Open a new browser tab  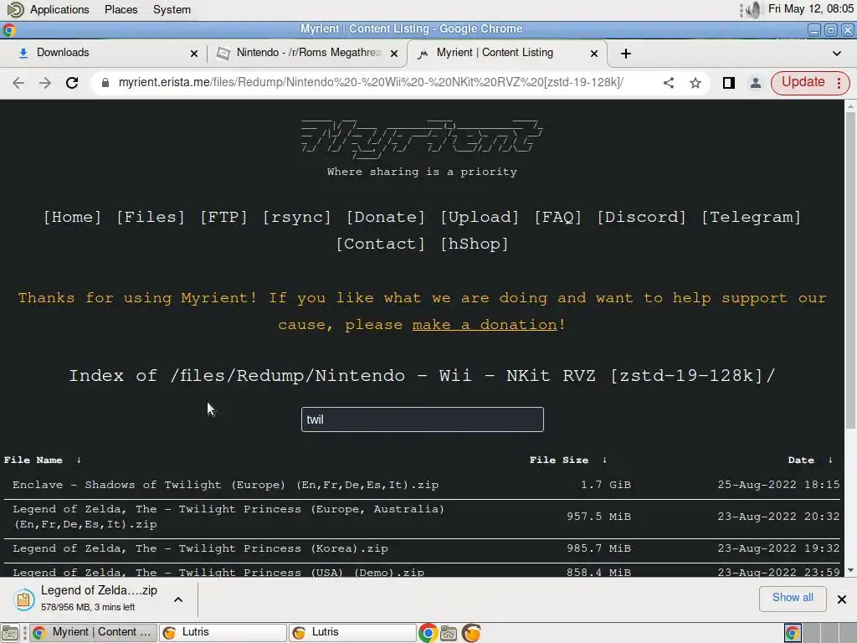(x=626, y=53)
